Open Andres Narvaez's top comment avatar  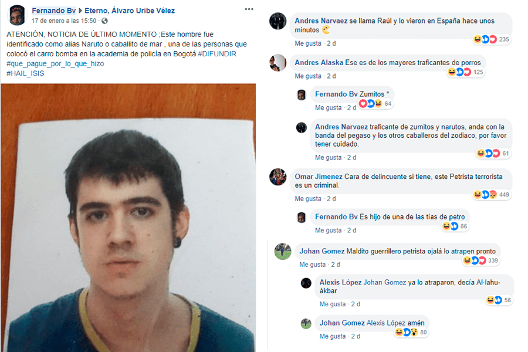point(278,21)
